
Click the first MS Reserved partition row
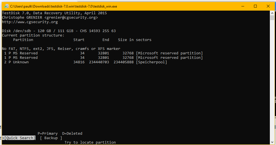point(102,53)
